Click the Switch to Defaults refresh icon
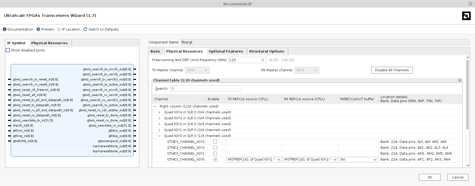The width and height of the screenshot is (475, 186). [x=85, y=29]
